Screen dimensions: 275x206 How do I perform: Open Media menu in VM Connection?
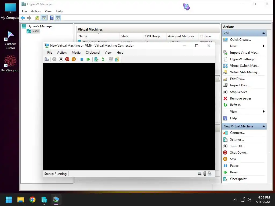click(76, 53)
